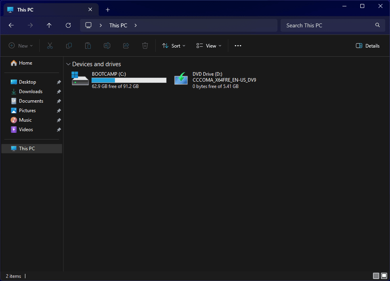Toggle the Details pane
The height and width of the screenshot is (281, 390).
(x=367, y=46)
